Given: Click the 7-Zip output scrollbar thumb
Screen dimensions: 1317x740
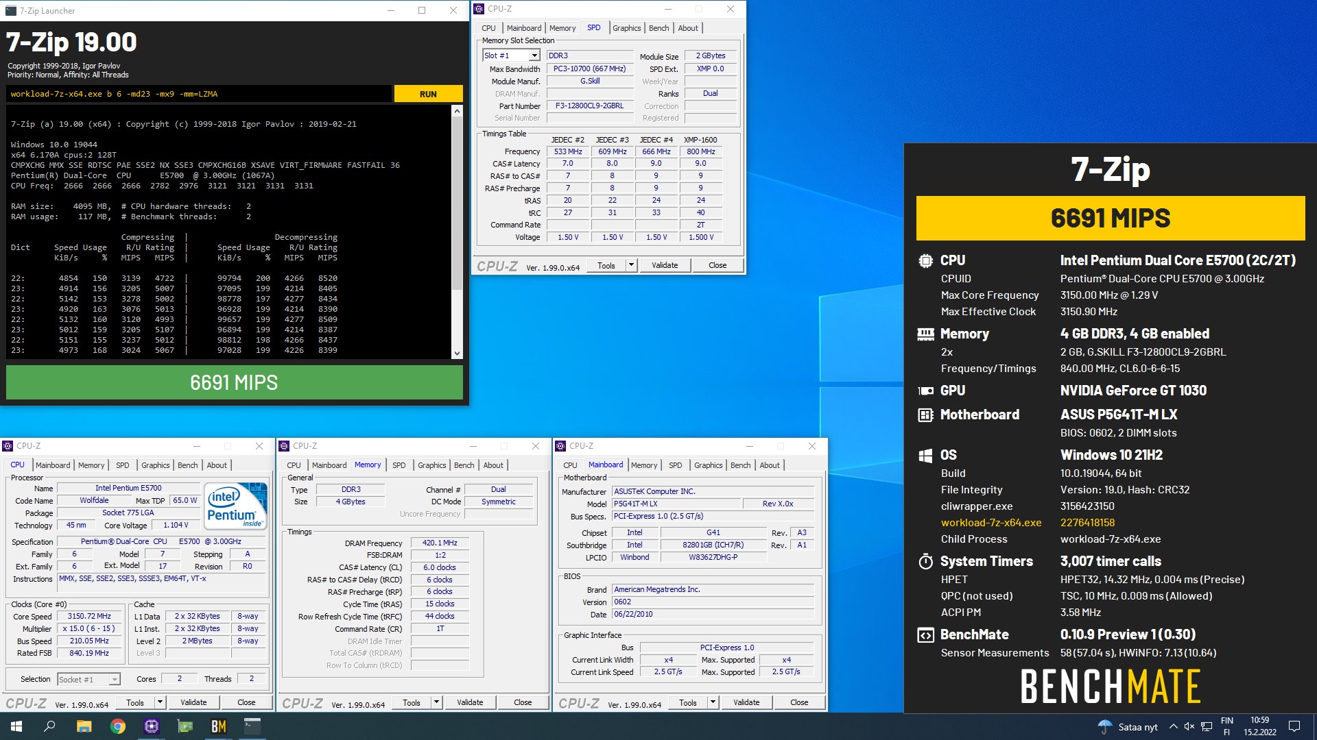Looking at the screenshot, I should click(457, 203).
